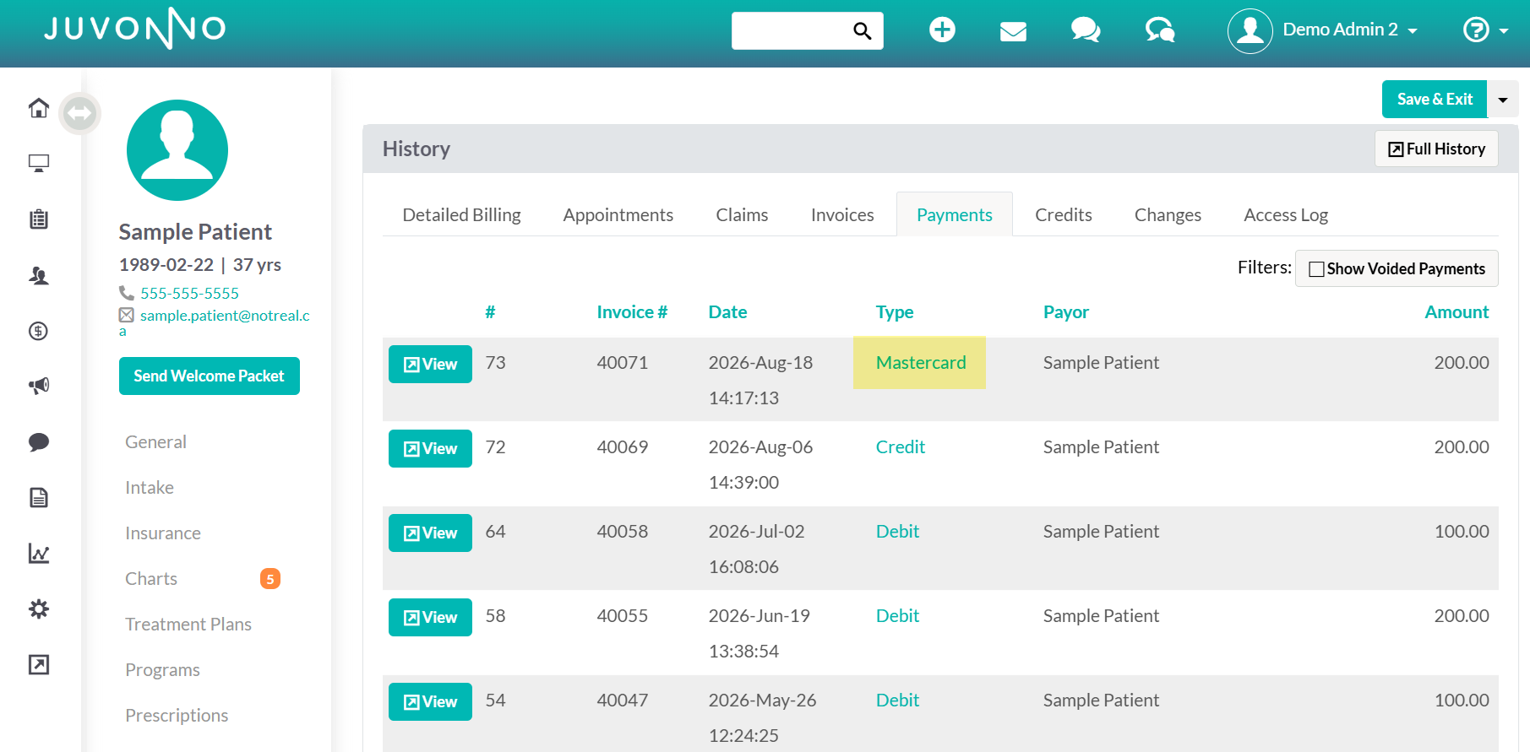Select the Payments tab
Viewport: 1530px width, 752px height.
(x=955, y=214)
